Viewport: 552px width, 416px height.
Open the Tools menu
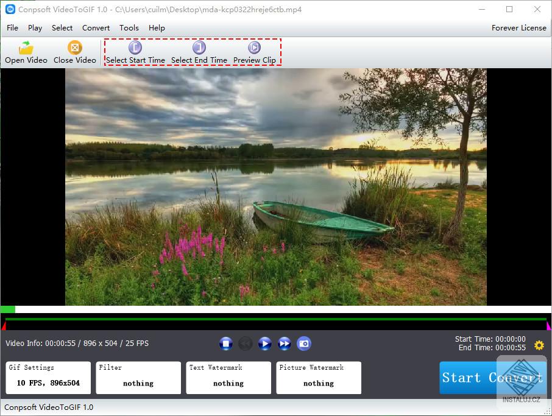pyautogui.click(x=129, y=27)
